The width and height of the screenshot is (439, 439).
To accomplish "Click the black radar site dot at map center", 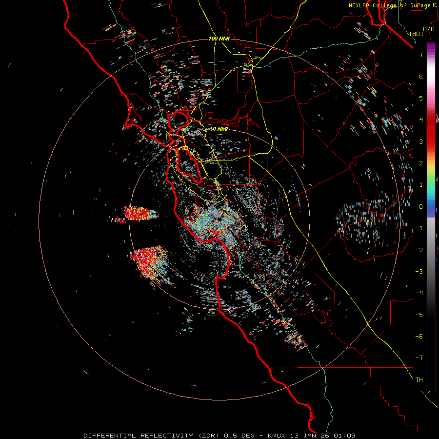I will (219, 219).
